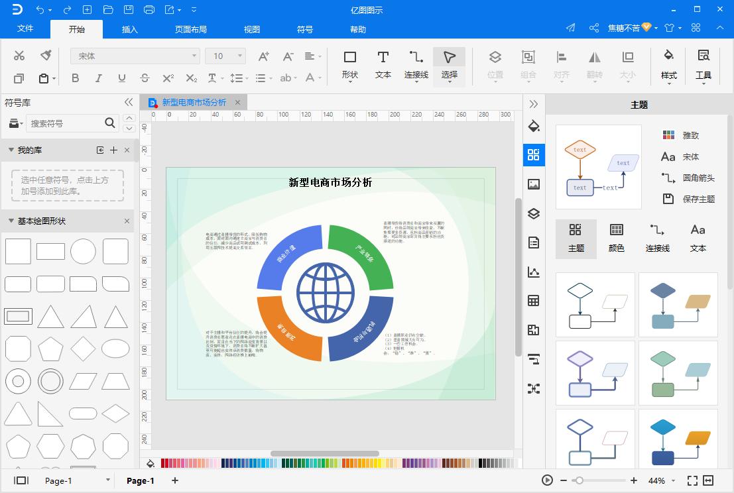The width and height of the screenshot is (734, 493).
Task: Toggle Italic text formatting
Action: click(x=98, y=78)
